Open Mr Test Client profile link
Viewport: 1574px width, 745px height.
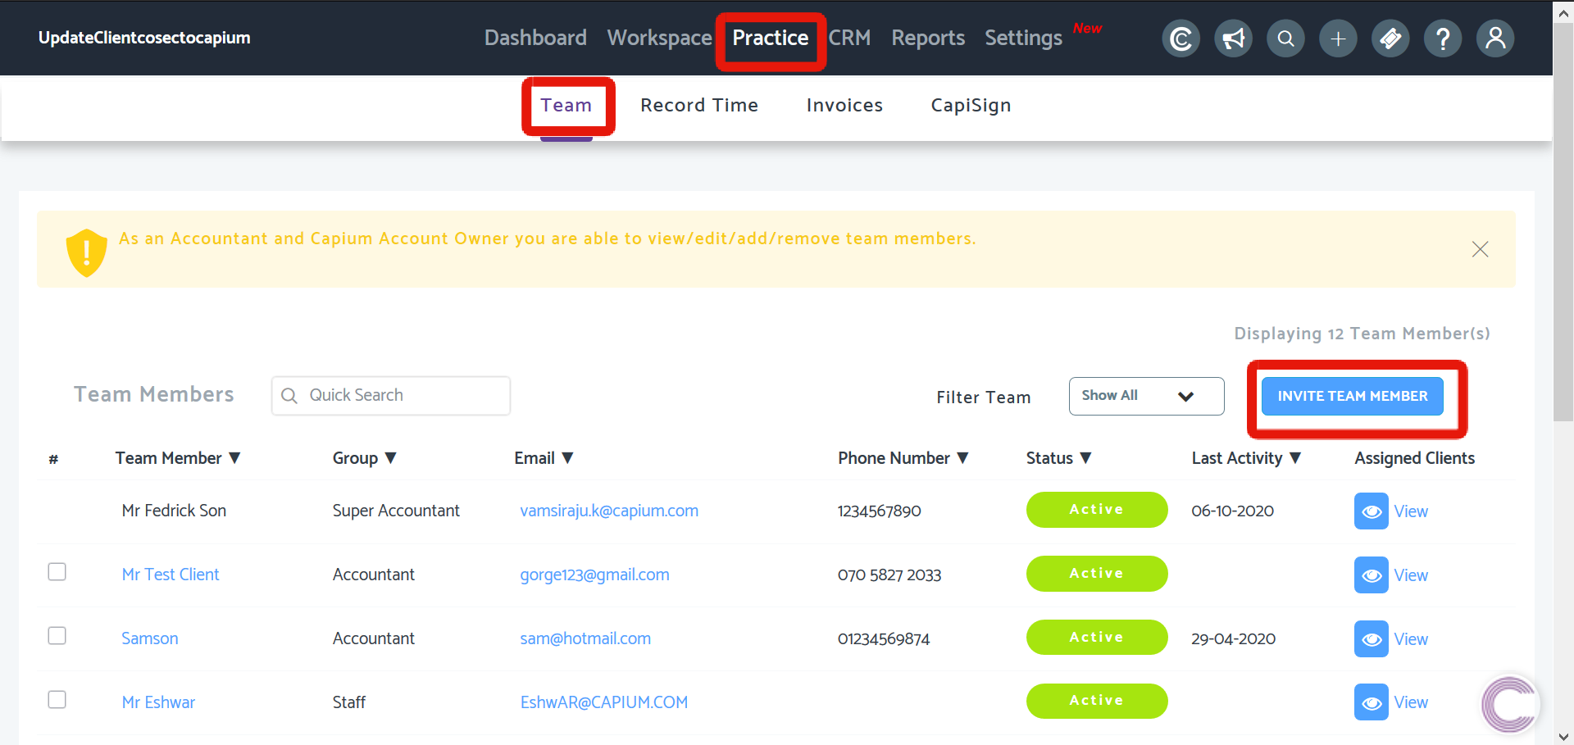click(171, 575)
